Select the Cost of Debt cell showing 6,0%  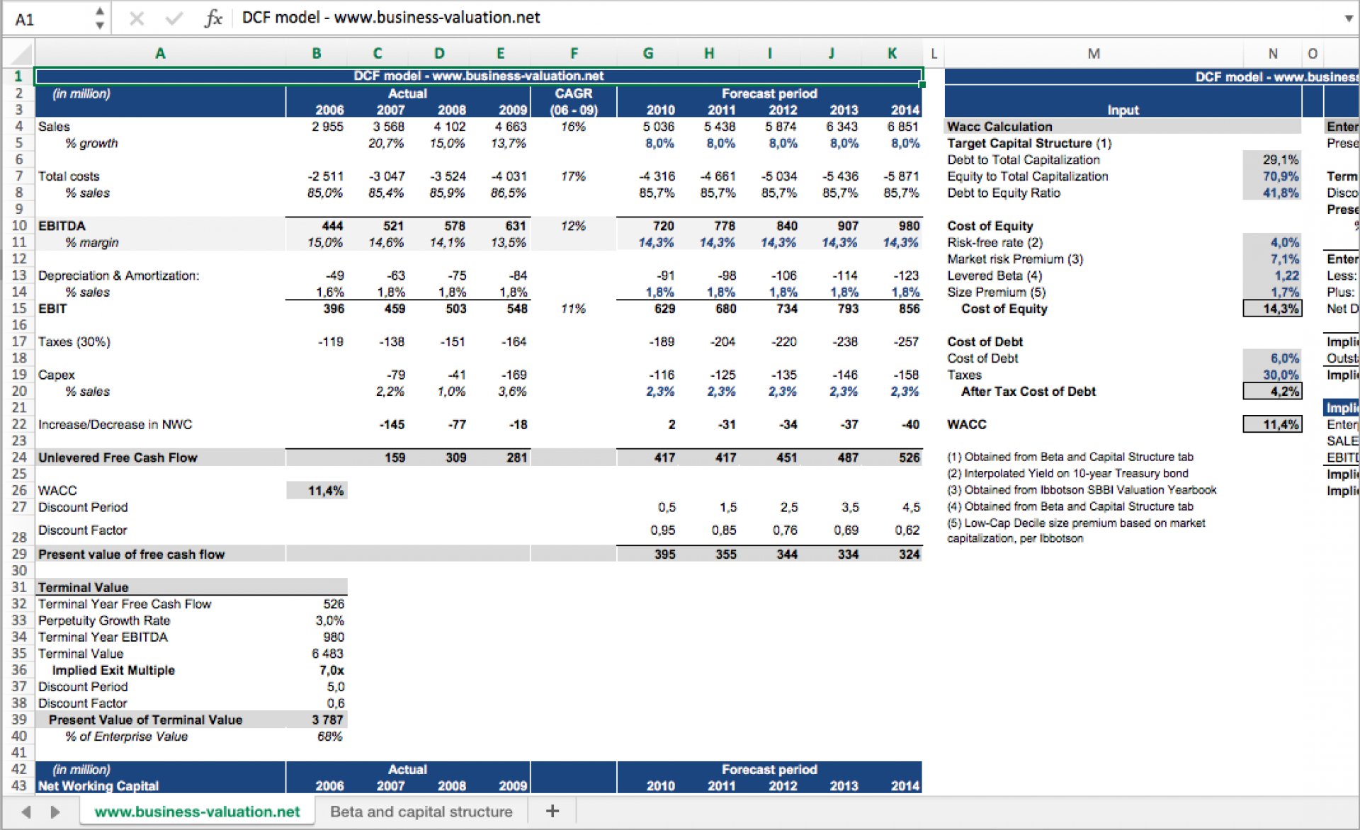point(1271,358)
